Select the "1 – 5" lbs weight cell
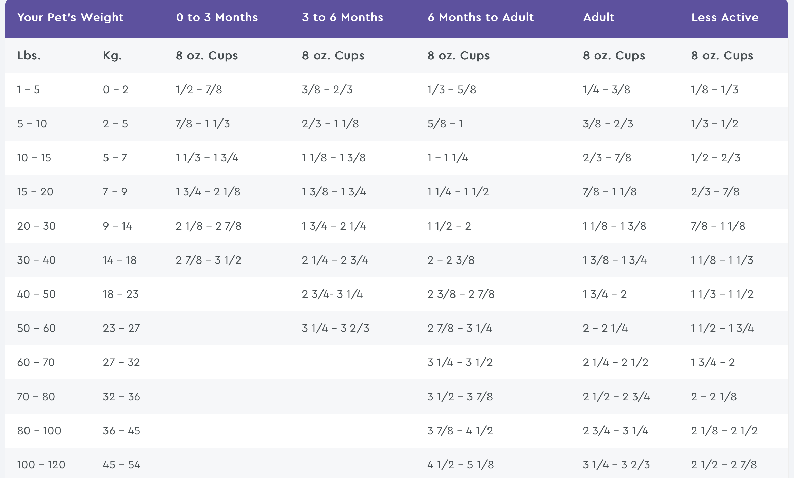The image size is (794, 478). [29, 90]
